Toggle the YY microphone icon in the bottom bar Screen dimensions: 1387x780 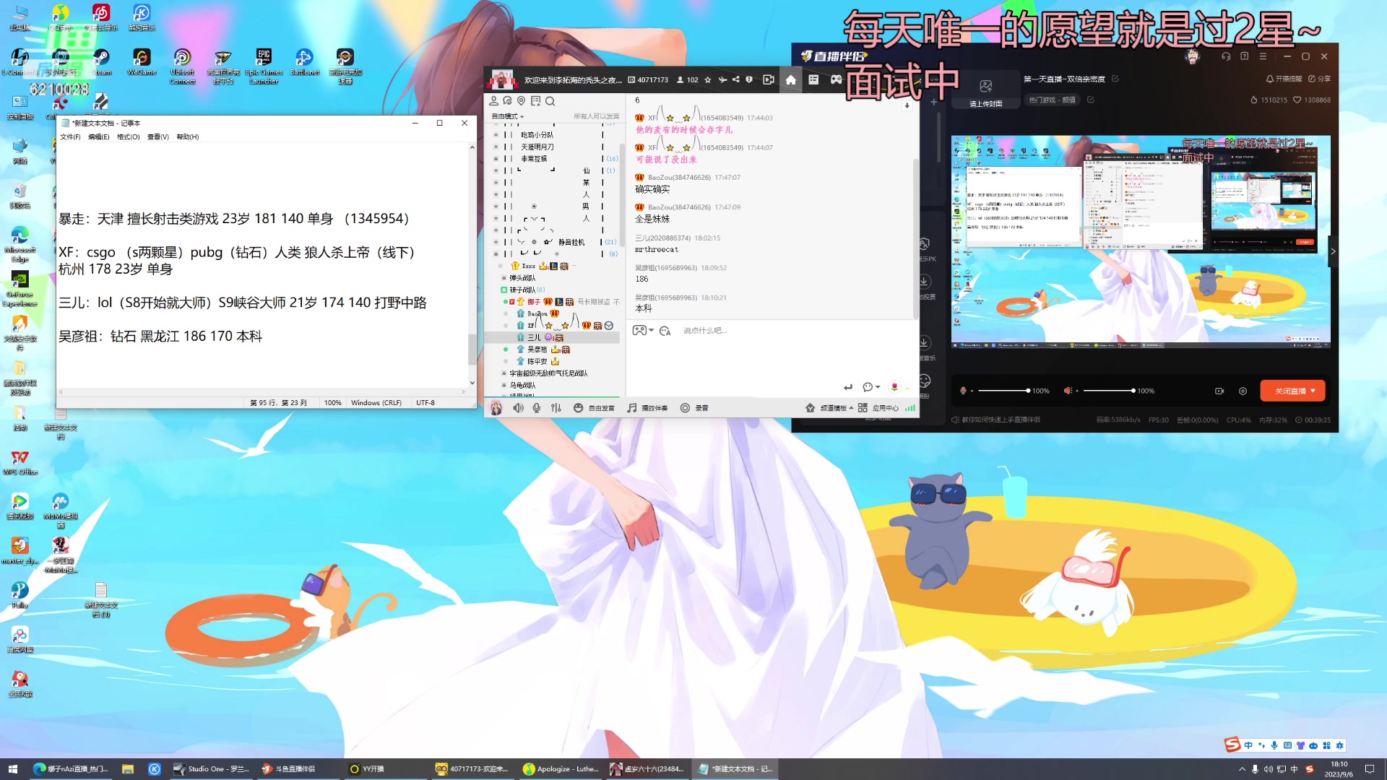pos(537,408)
